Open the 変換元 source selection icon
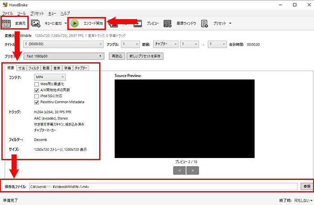The width and height of the screenshot is (314, 205). click(6, 23)
